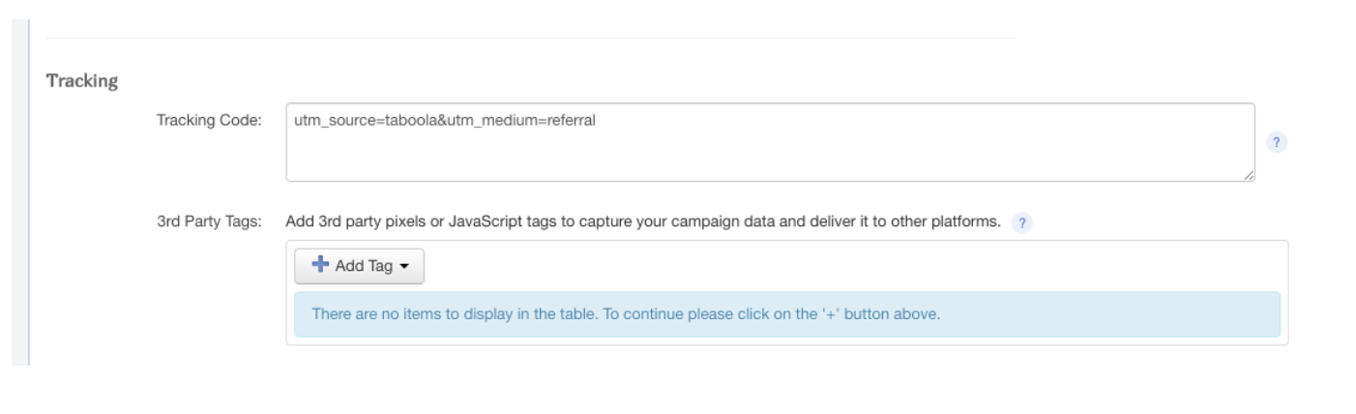The image size is (1356, 414).
Task: Click the Tracking Code textarea resize handle
Action: point(1249,175)
